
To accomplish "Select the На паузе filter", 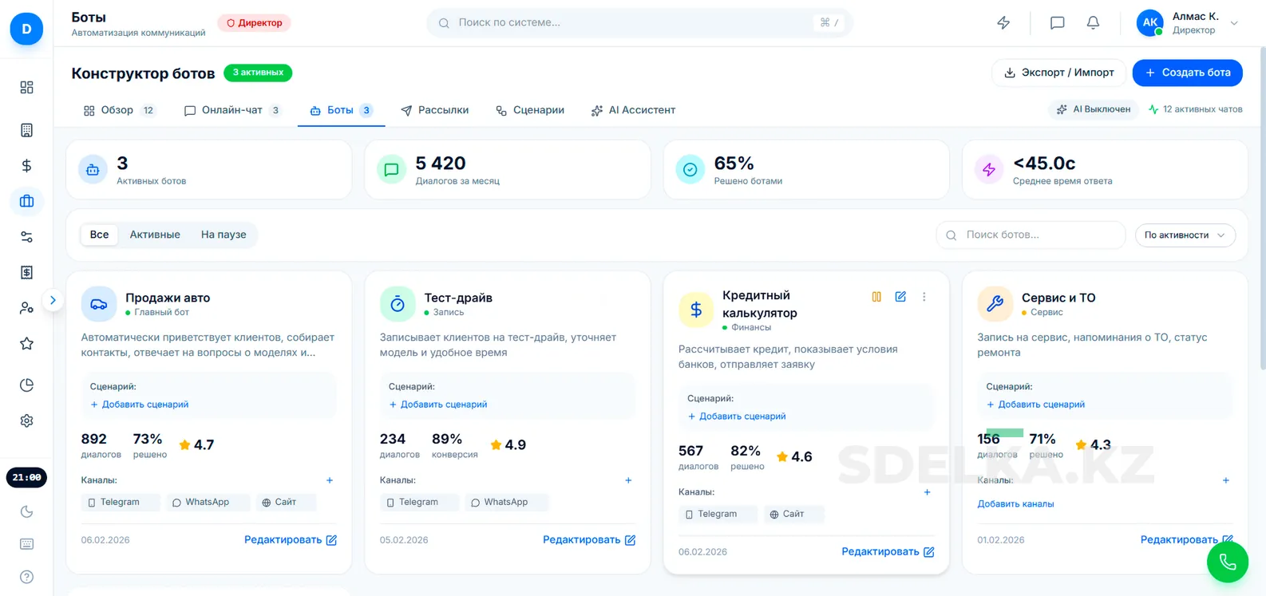I will (x=224, y=235).
